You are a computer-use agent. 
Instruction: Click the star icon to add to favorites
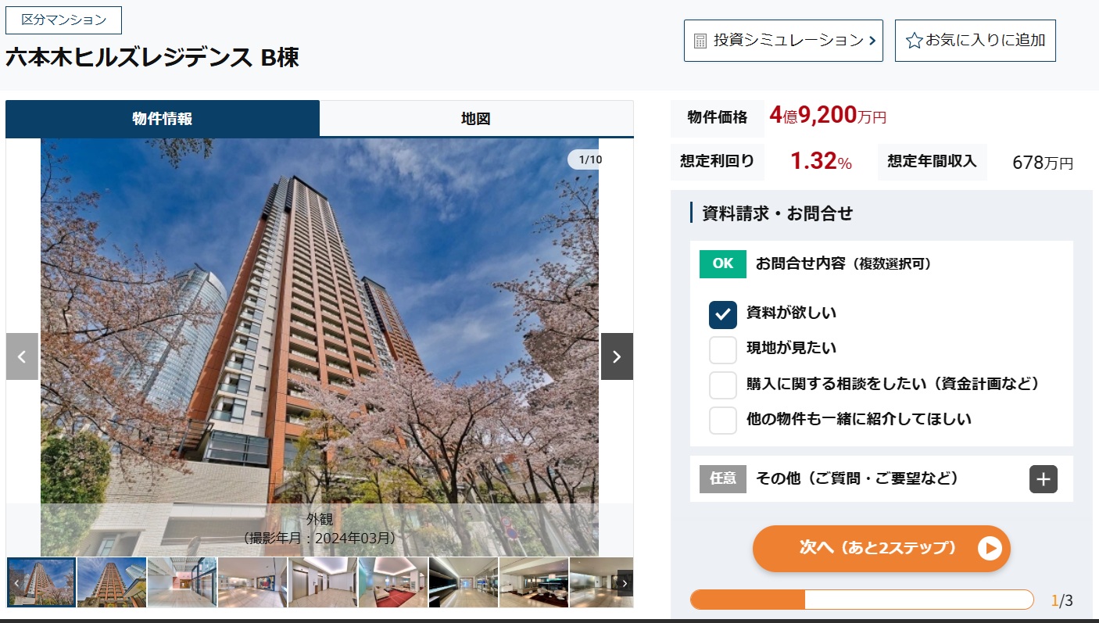tap(914, 41)
